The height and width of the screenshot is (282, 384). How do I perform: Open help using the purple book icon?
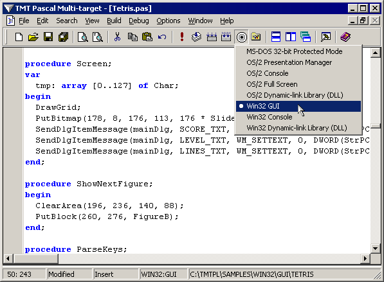coord(345,37)
